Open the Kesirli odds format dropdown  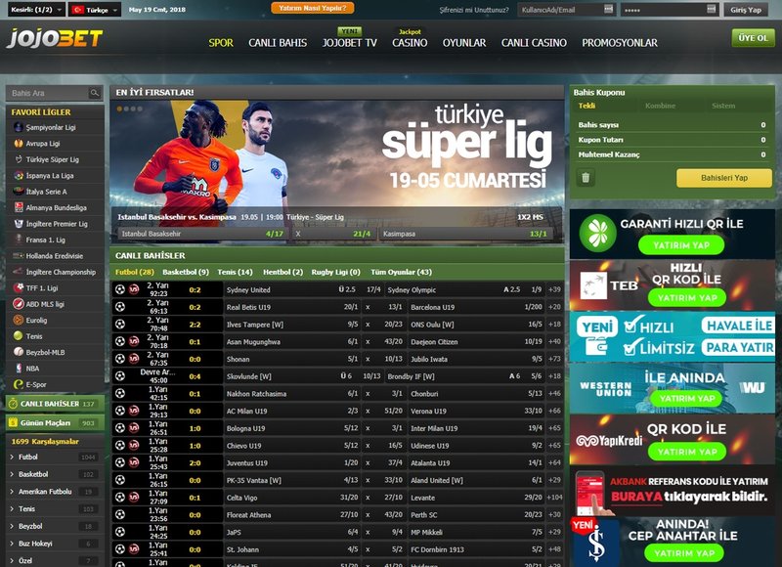point(32,10)
